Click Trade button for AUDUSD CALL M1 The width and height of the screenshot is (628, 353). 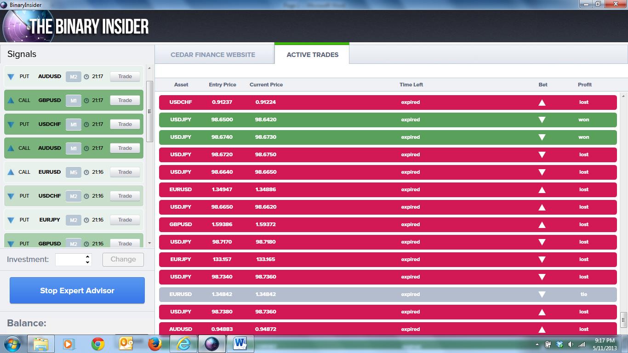125,148
